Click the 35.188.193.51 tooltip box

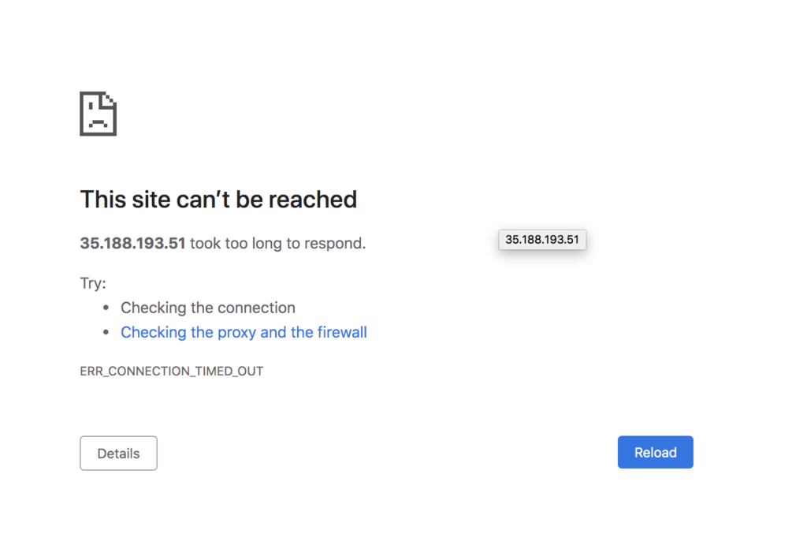click(542, 240)
